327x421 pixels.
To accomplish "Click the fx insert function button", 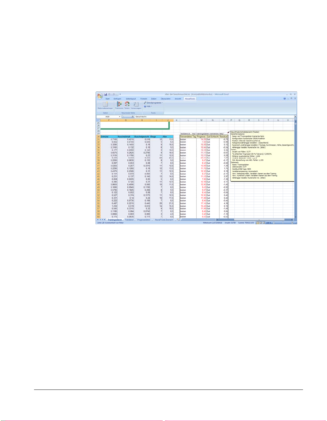I will click(133, 117).
